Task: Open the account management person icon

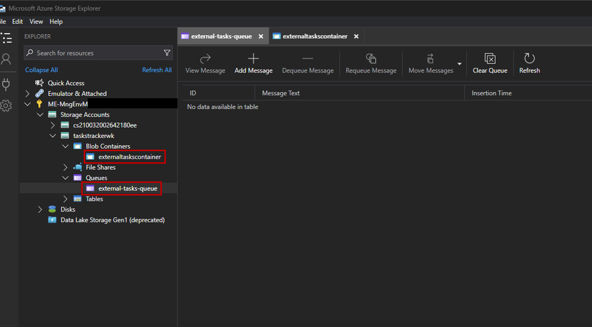Action: (6, 59)
